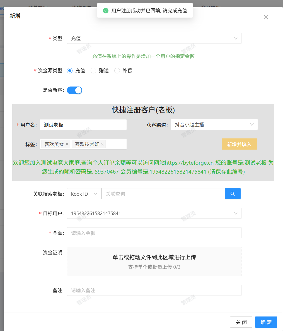283x331 pixels.
Task: Click the 新增 dialog title
Action: tap(15, 16)
